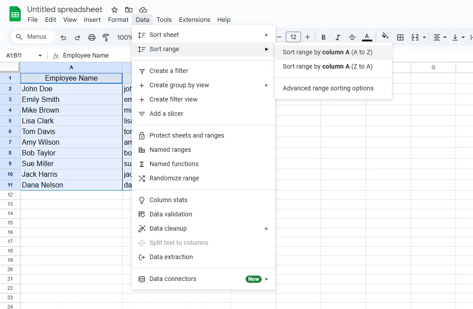
Task: Select the Paint format roller icon
Action: click(106, 37)
